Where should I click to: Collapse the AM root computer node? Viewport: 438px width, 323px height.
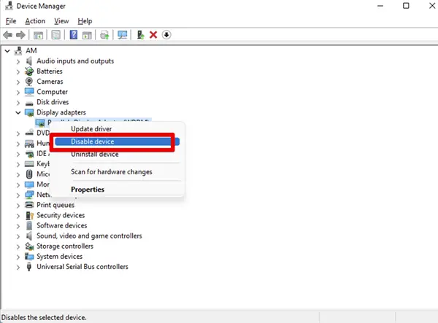click(x=7, y=51)
